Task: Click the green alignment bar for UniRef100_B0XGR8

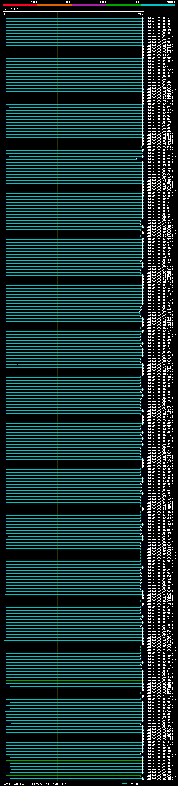Action: (75, 681)
